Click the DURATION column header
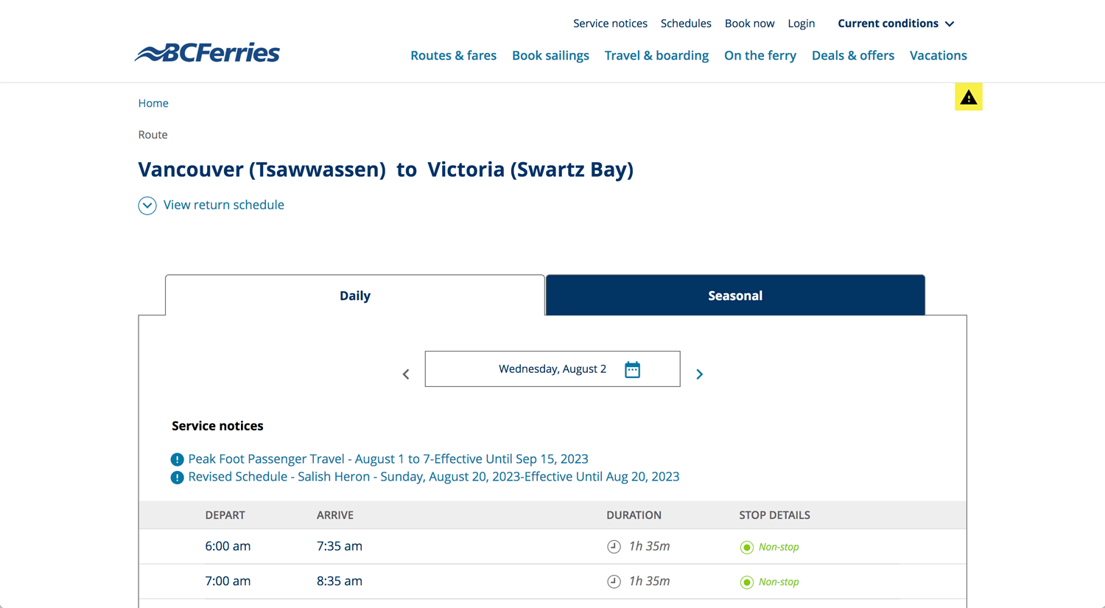The height and width of the screenshot is (608, 1105). [x=634, y=515]
